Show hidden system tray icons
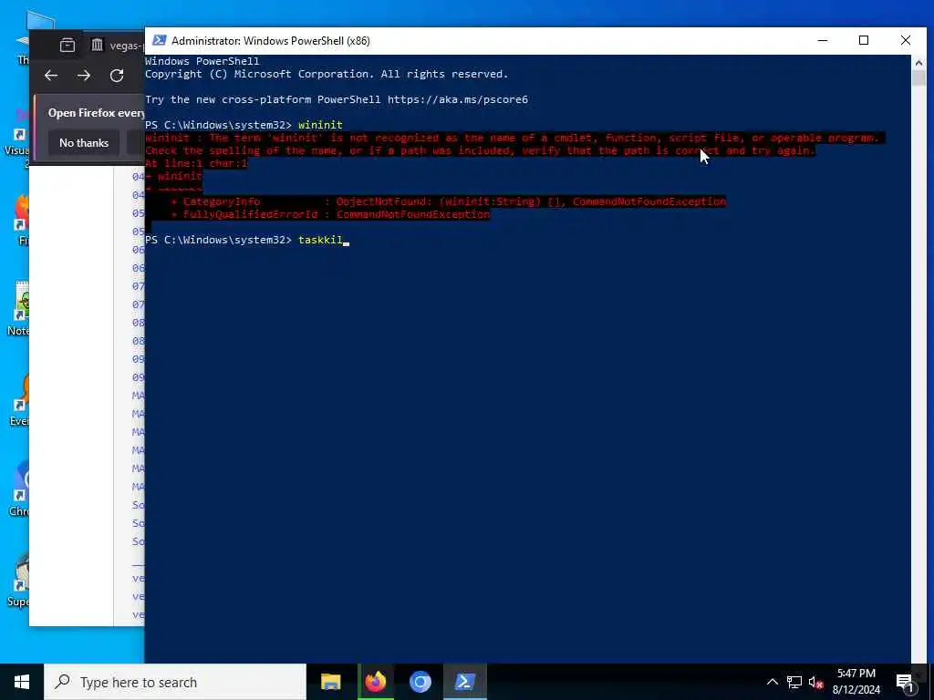Viewport: 934px width, 700px height. 772,682
